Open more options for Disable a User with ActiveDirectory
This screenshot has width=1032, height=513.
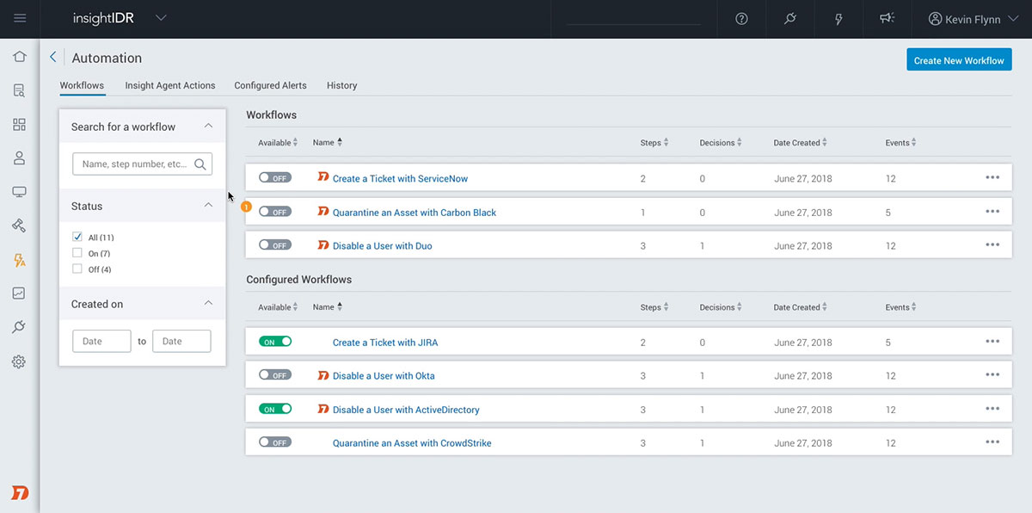pyautogui.click(x=992, y=409)
